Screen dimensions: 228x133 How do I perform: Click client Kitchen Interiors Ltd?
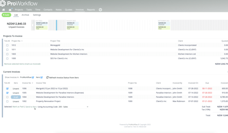(x=187, y=54)
